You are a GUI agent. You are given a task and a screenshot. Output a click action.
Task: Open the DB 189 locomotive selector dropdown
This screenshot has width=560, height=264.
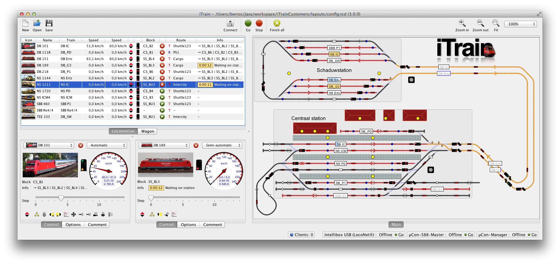tap(164, 145)
